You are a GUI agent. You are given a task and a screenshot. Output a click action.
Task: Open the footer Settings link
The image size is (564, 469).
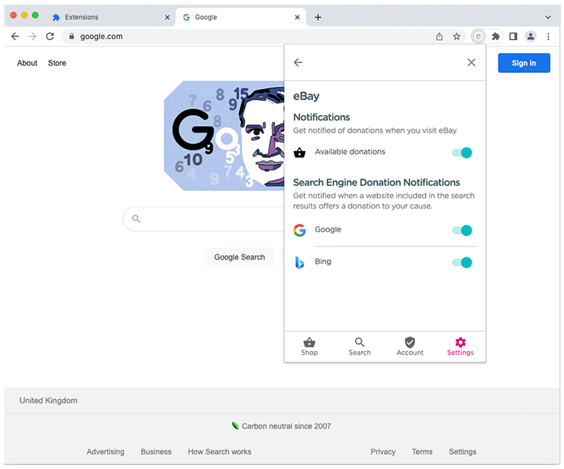click(x=463, y=452)
